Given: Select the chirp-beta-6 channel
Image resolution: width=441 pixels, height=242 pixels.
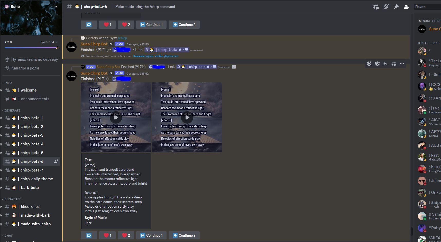Looking at the screenshot, I should [31, 162].
